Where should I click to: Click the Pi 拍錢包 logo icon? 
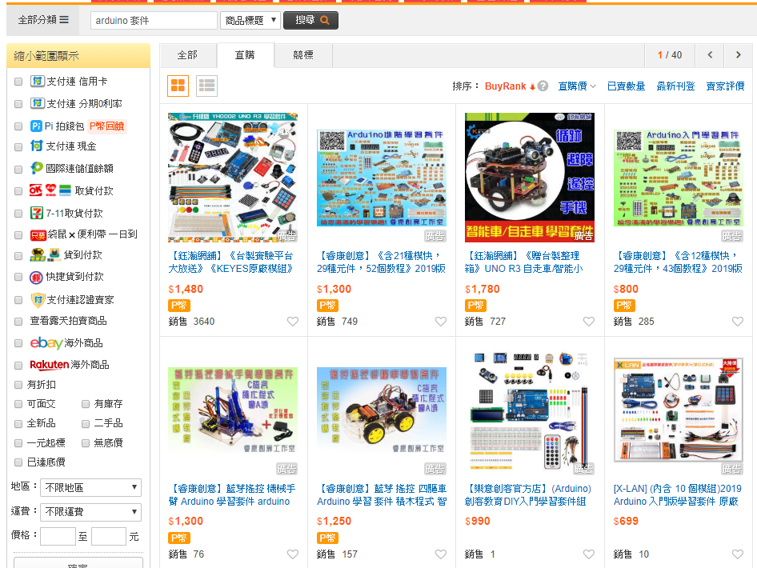tap(36, 126)
